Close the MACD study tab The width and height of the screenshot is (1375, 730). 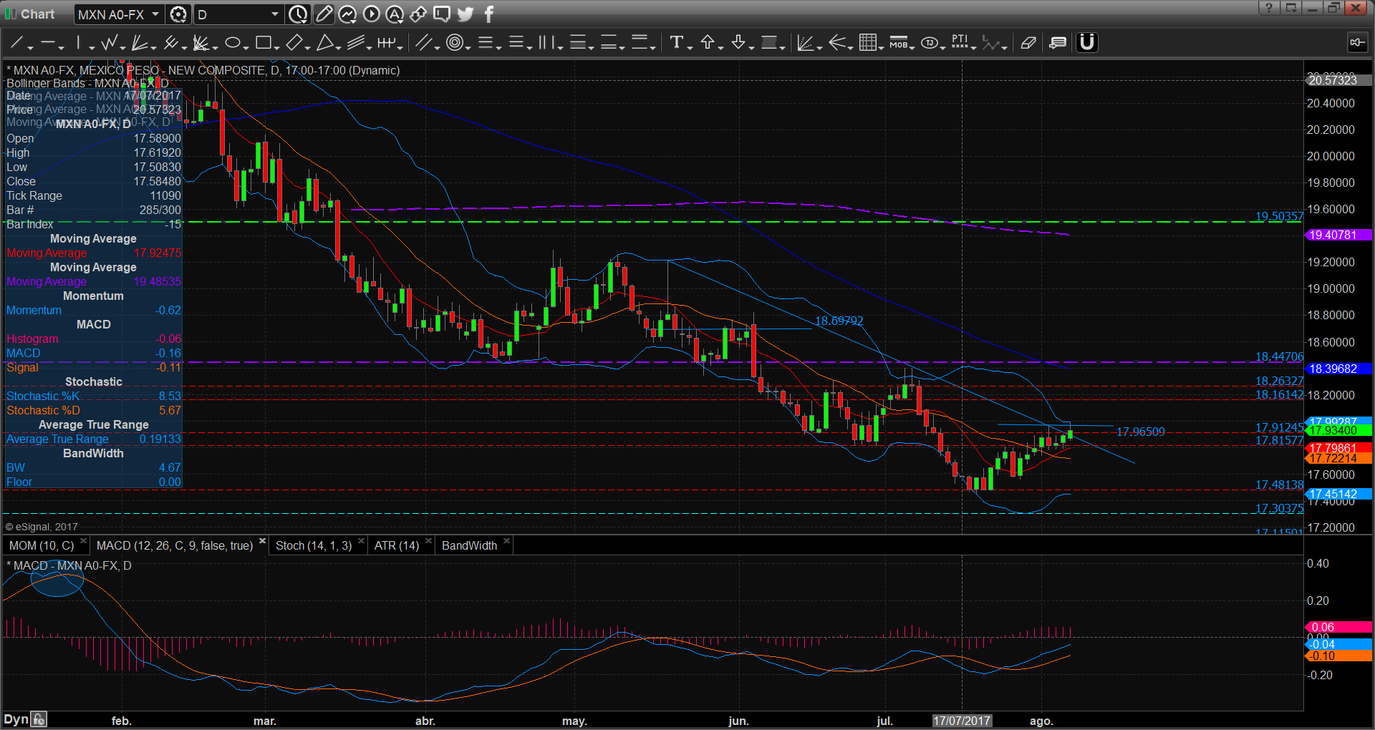tap(262, 541)
